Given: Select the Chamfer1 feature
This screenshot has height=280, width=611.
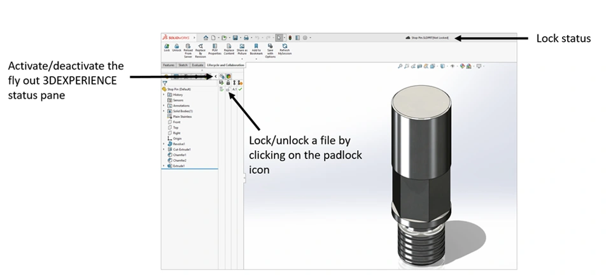Looking at the screenshot, I should tap(177, 155).
